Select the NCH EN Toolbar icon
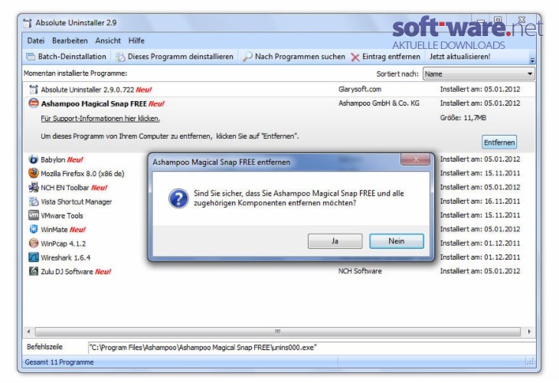This screenshot has height=383, width=559. 34,187
